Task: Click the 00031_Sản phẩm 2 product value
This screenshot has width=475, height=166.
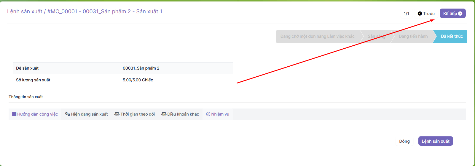Action: coord(141,68)
